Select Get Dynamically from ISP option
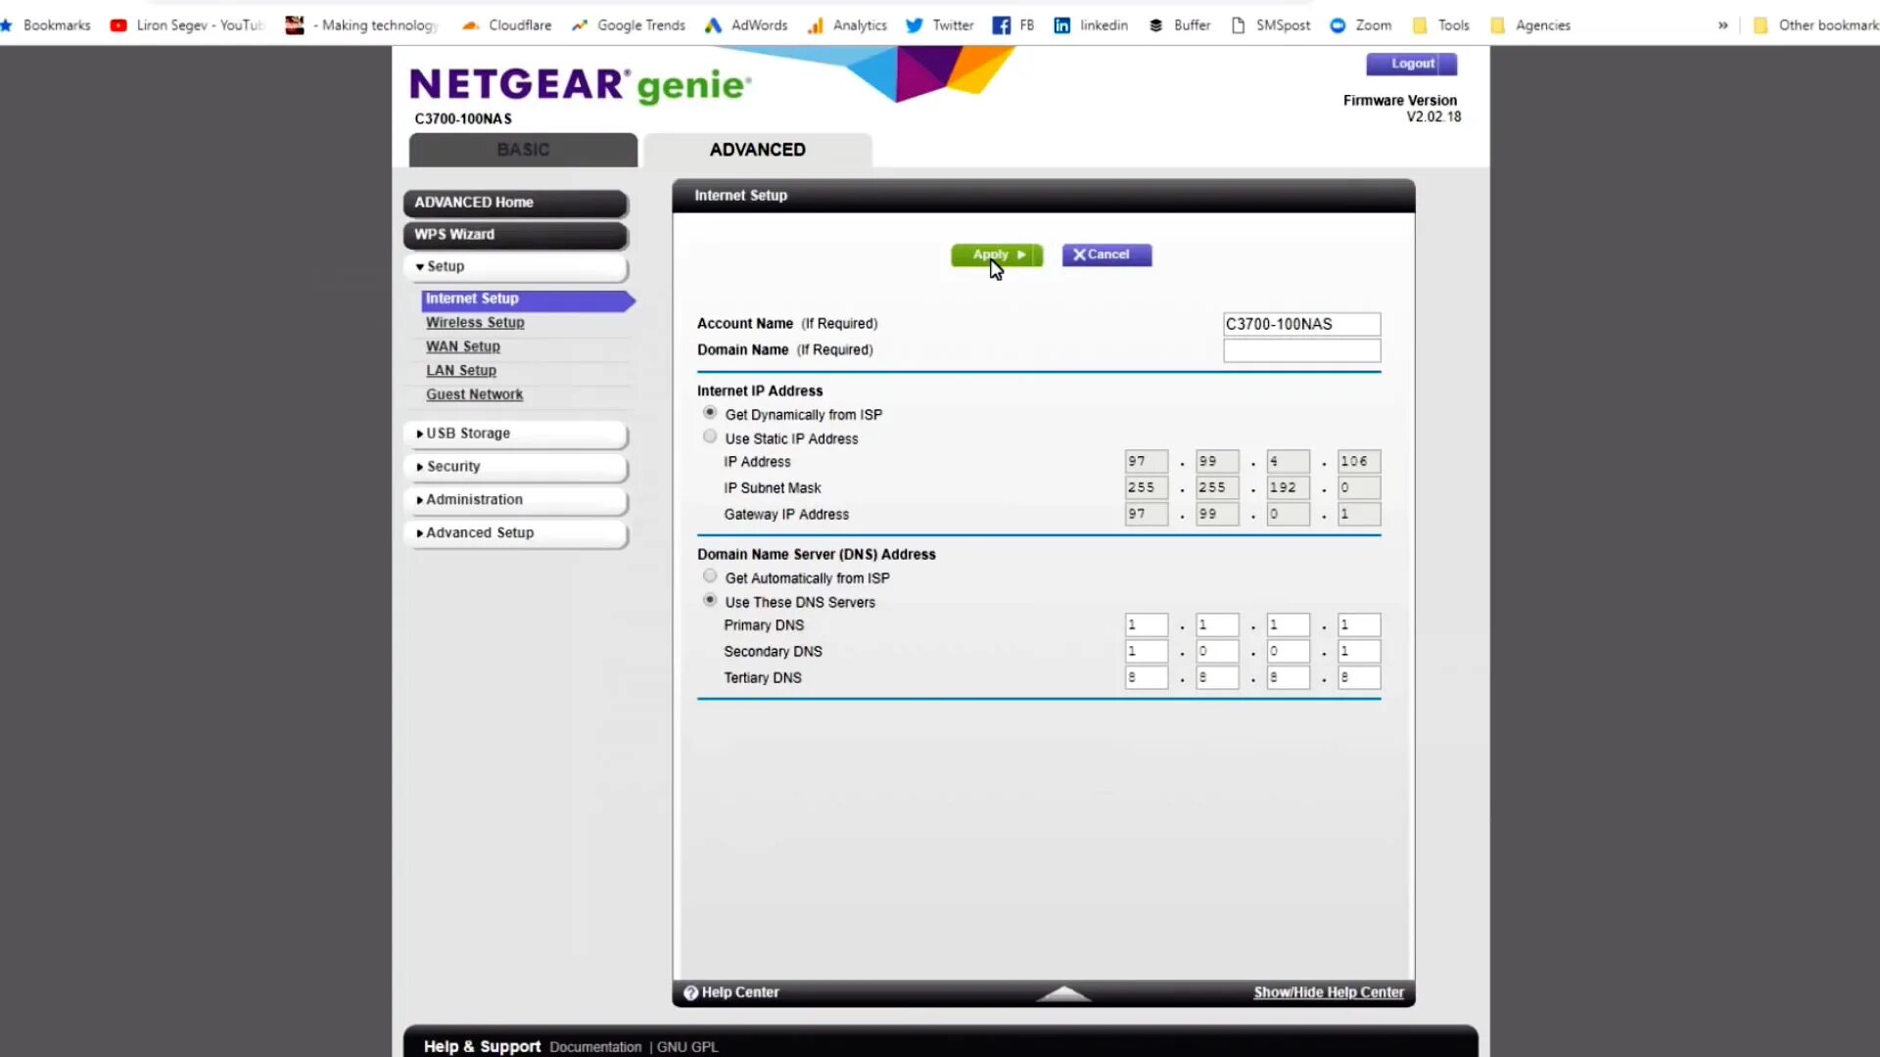Screen dimensions: 1880x1057 (710, 413)
